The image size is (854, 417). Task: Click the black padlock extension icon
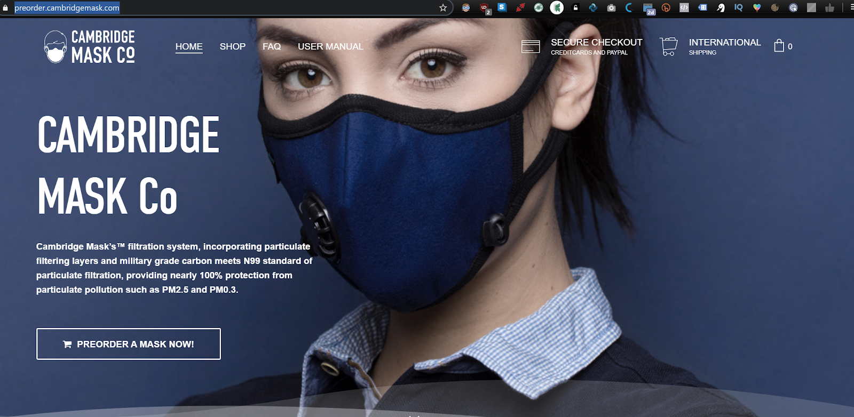pyautogui.click(x=575, y=7)
